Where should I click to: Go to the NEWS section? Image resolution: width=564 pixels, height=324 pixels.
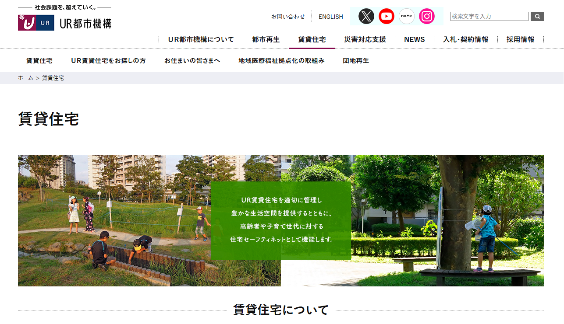tap(414, 39)
